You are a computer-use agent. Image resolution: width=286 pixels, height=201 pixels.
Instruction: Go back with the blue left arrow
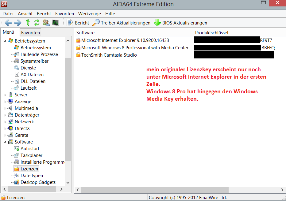coord(8,23)
